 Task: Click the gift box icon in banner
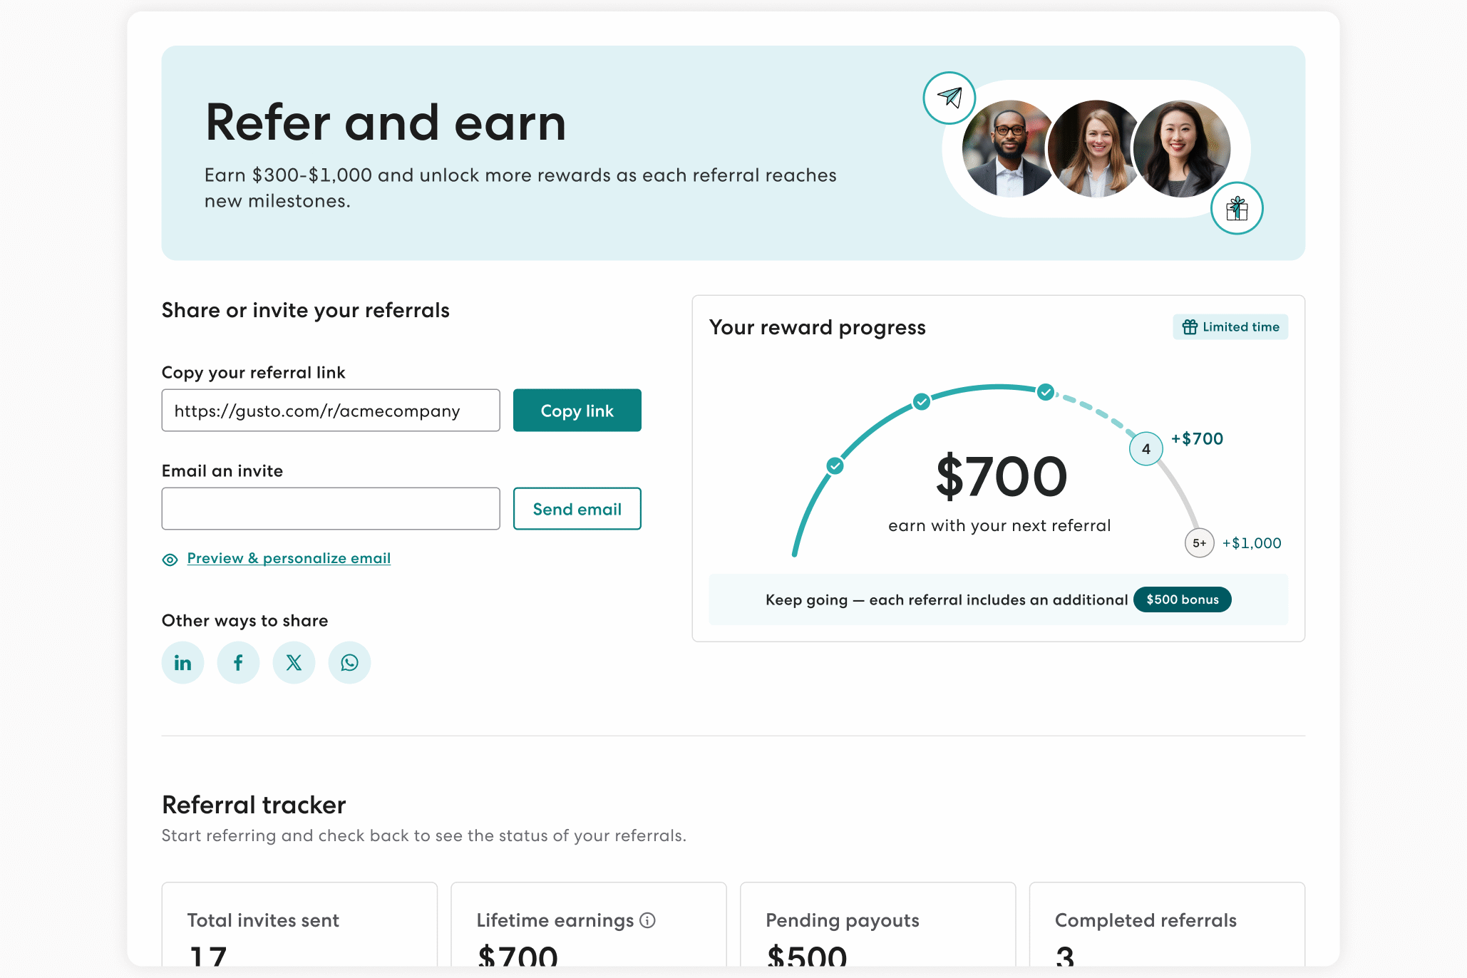1237,208
